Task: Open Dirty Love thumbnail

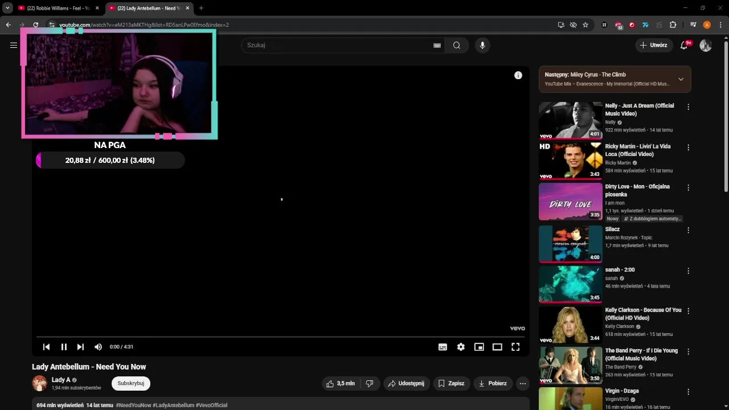Action: pyautogui.click(x=570, y=202)
